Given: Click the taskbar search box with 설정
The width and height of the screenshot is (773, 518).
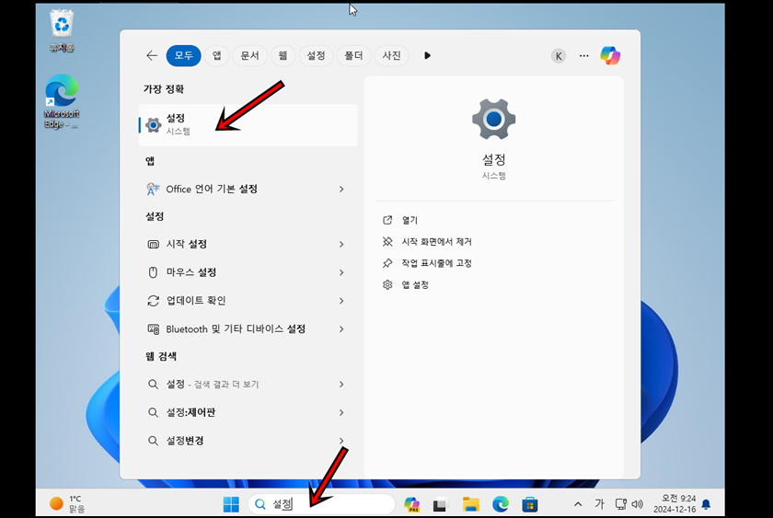Looking at the screenshot, I should [x=321, y=503].
